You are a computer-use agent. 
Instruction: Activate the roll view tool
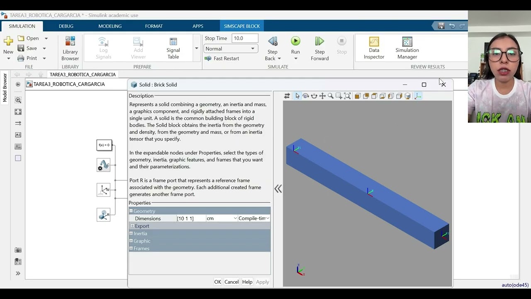point(314,96)
